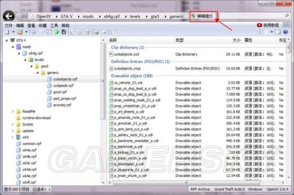
Task: Collapse the Drawable object (188) group header
Action: [x=132, y=76]
